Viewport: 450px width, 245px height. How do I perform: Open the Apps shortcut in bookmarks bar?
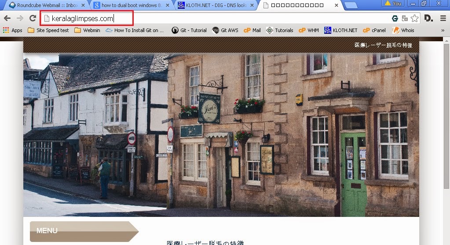click(x=13, y=30)
